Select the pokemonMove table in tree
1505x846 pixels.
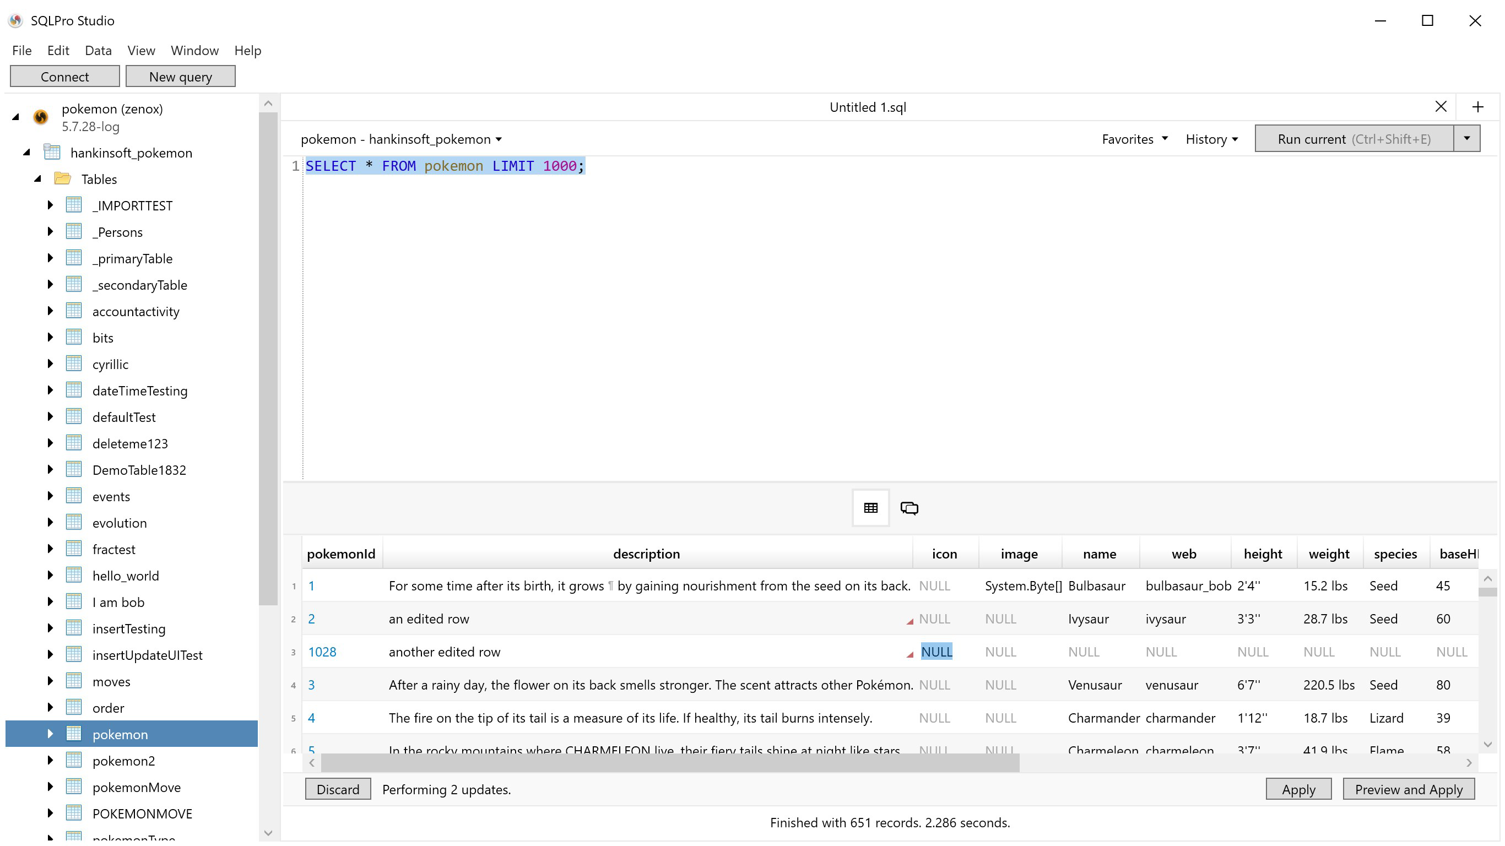pos(136,787)
